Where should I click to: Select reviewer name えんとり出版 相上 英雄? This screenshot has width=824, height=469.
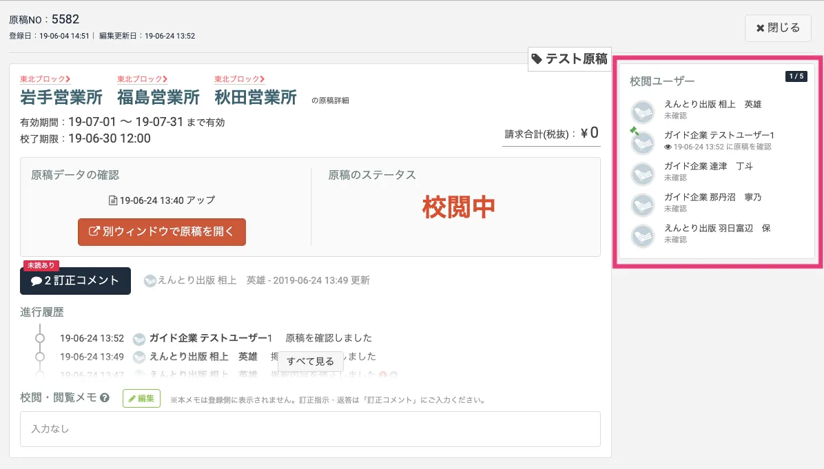712,104
